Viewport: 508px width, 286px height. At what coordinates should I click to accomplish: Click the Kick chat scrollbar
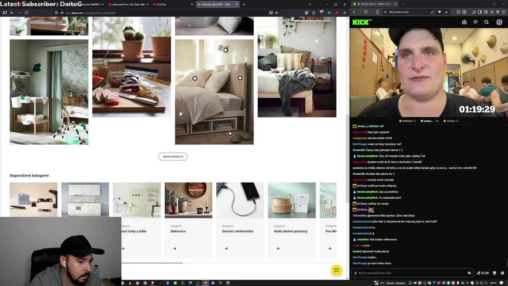tap(507, 262)
